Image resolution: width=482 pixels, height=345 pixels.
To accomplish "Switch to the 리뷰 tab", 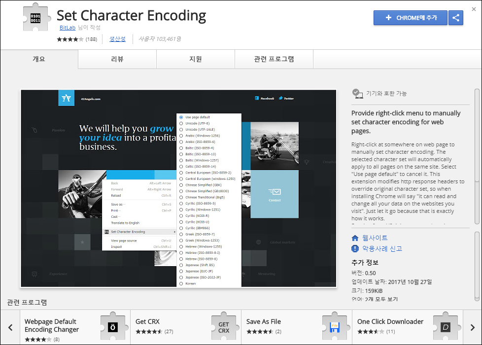I will pos(117,59).
